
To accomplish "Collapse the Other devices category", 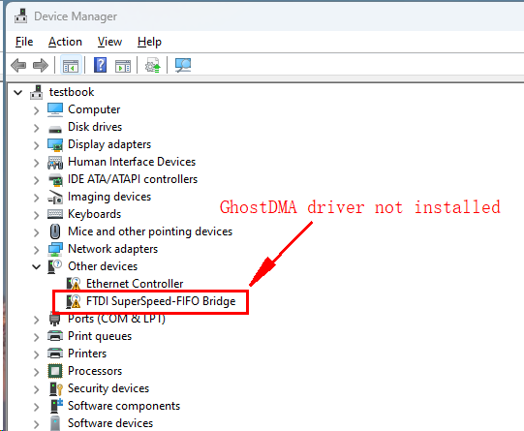I will tap(36, 266).
